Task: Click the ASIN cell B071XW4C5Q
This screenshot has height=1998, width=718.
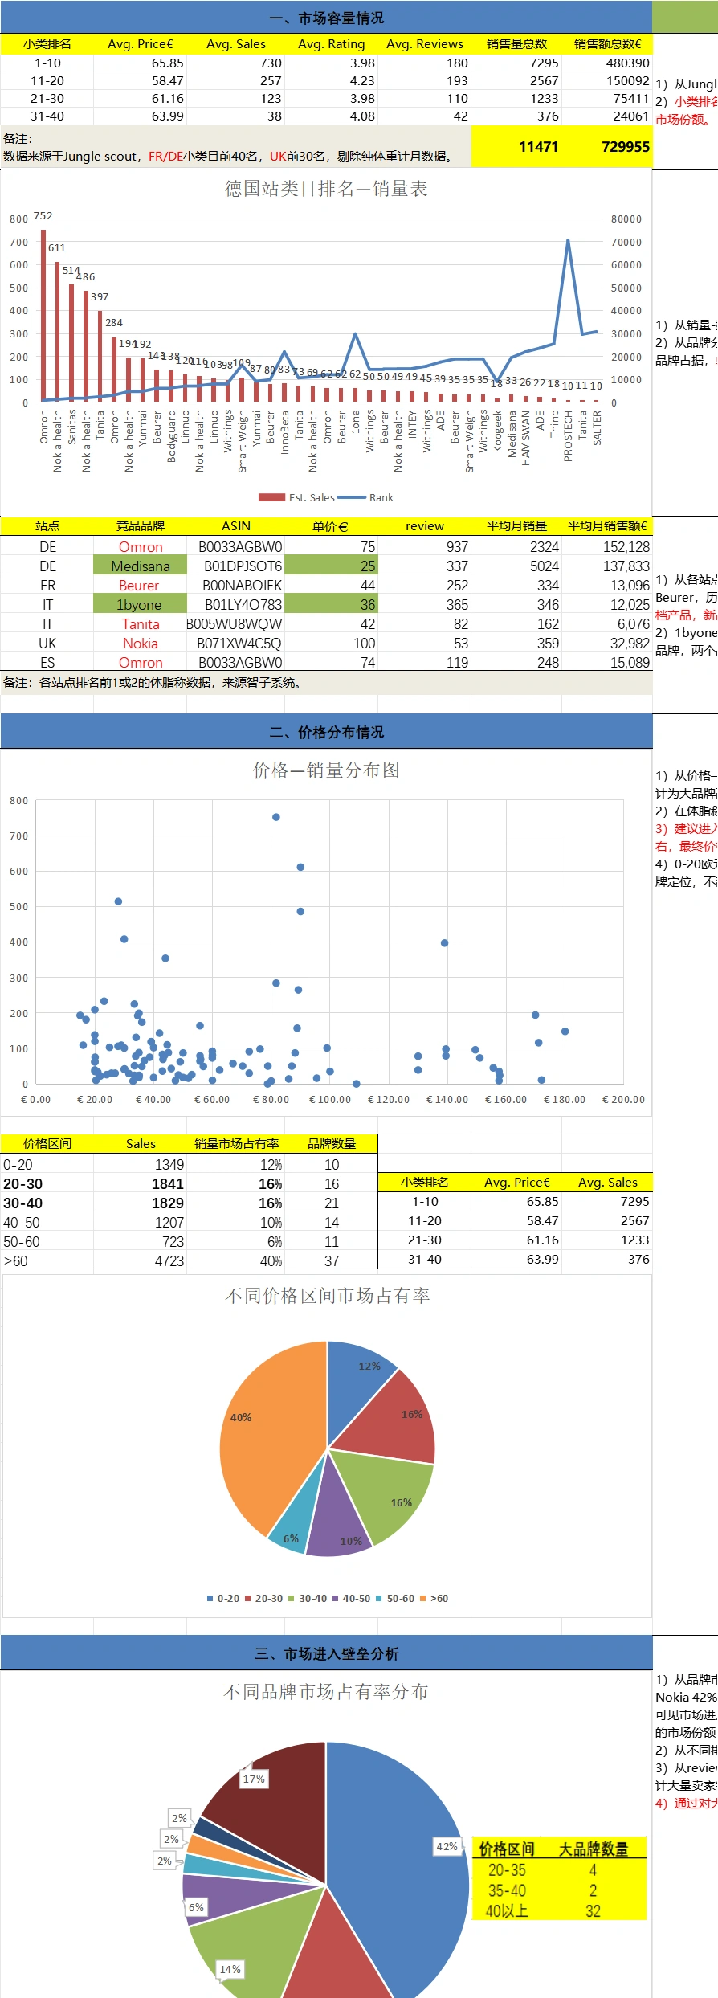Action: [x=236, y=643]
